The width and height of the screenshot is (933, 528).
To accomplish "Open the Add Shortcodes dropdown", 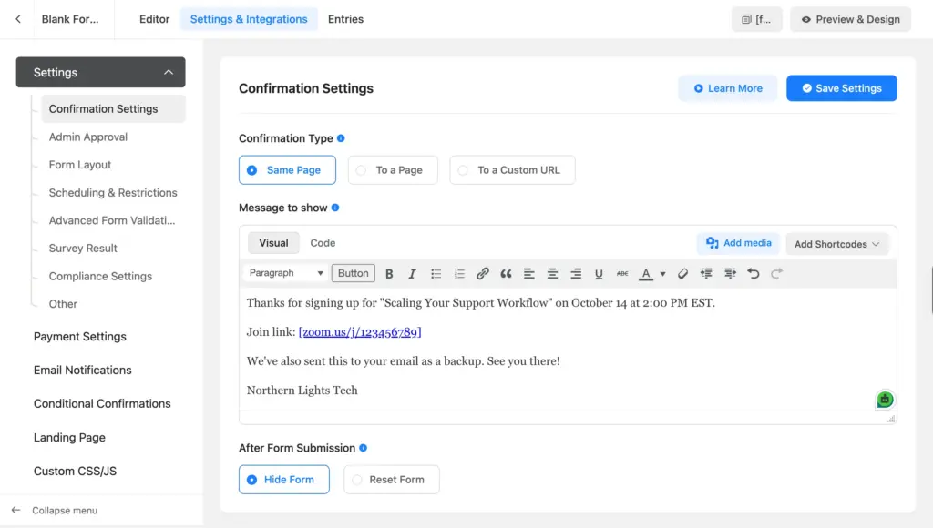I will pyautogui.click(x=836, y=244).
